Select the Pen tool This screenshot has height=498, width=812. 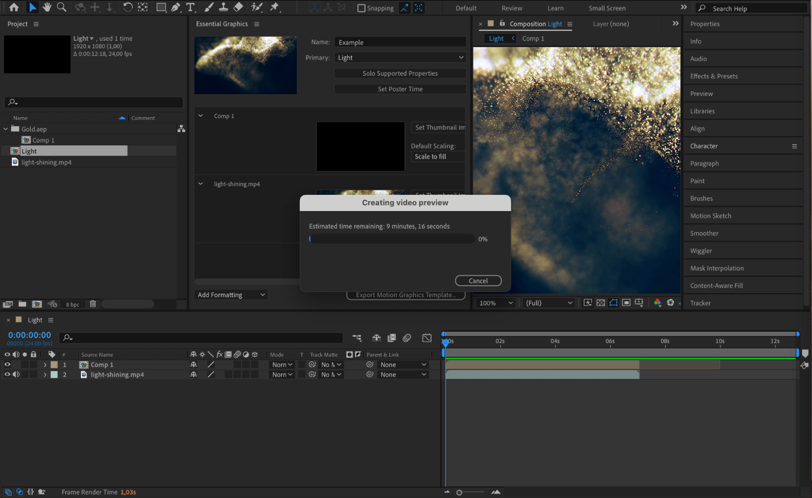(x=175, y=7)
